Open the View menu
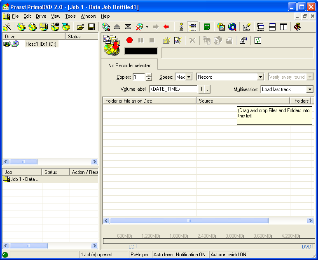 [x=56, y=16]
